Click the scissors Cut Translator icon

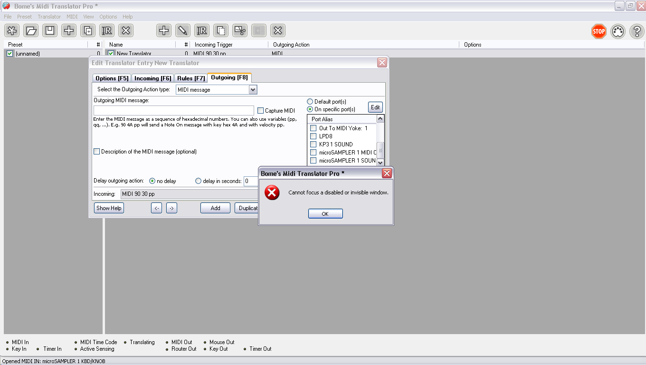point(240,31)
